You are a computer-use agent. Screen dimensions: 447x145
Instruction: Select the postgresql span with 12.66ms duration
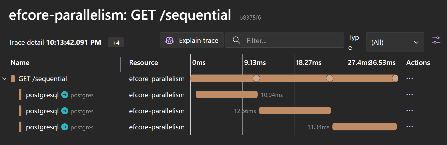click(42, 111)
